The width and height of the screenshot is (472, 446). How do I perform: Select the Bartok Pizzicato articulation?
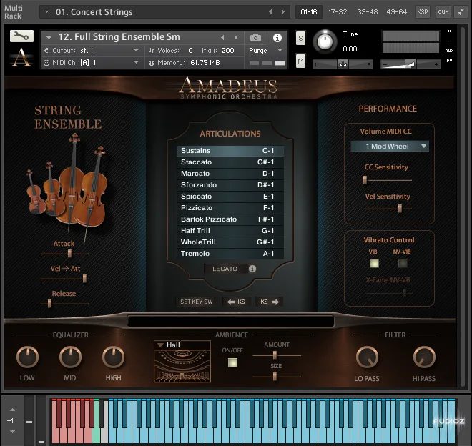(x=230, y=219)
